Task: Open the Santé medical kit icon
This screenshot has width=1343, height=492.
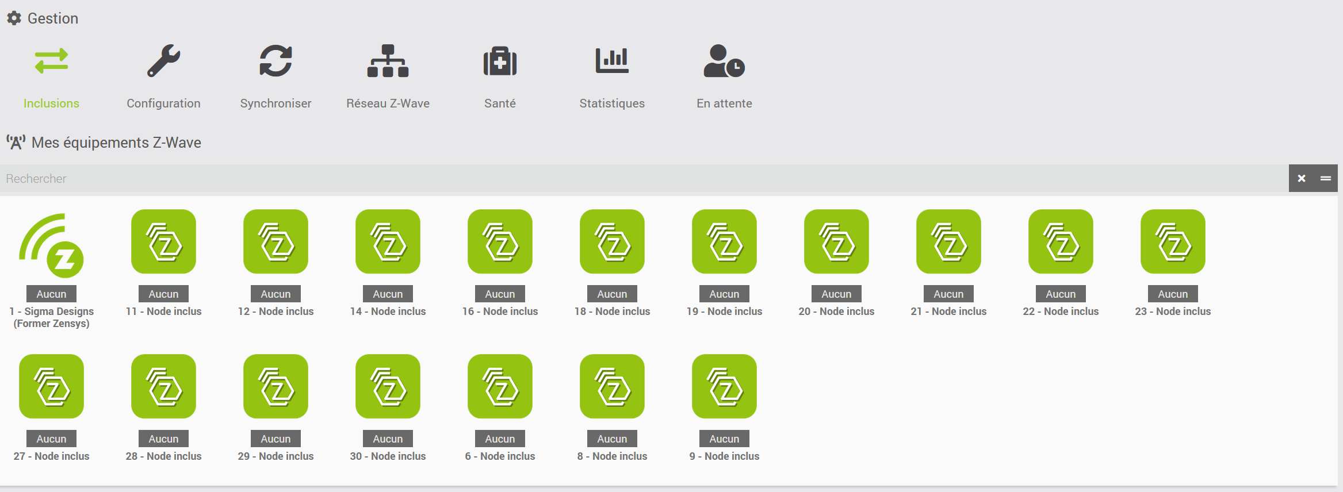Action: (500, 61)
